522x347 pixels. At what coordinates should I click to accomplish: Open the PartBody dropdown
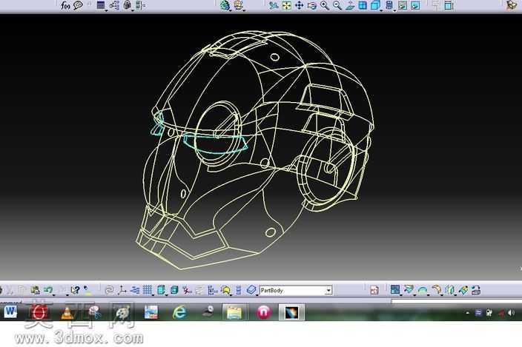click(x=329, y=290)
